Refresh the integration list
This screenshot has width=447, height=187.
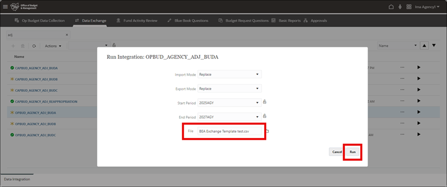(34, 46)
